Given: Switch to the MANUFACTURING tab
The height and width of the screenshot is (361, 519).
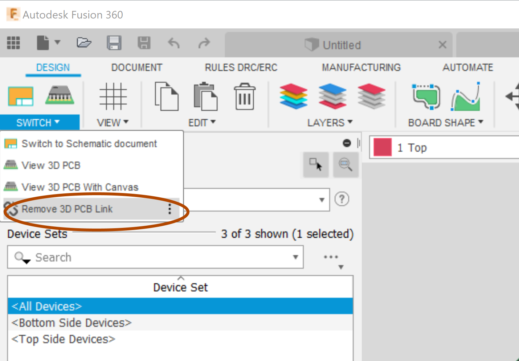Looking at the screenshot, I should (361, 67).
